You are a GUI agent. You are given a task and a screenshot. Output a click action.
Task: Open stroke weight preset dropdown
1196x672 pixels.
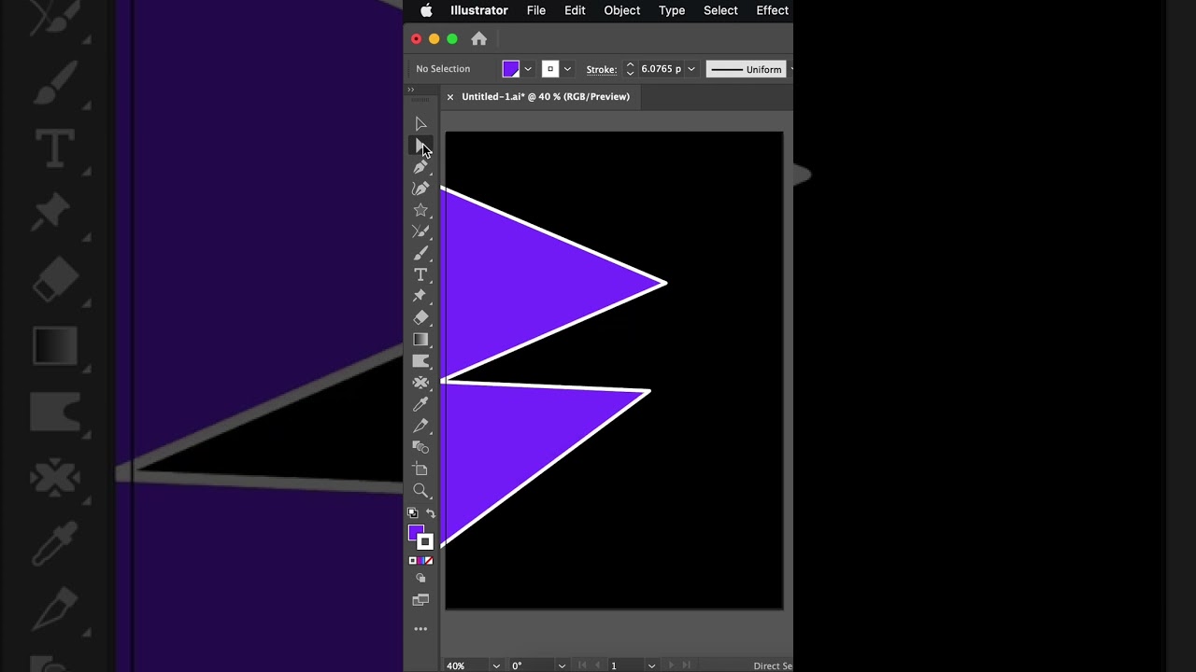(x=691, y=69)
